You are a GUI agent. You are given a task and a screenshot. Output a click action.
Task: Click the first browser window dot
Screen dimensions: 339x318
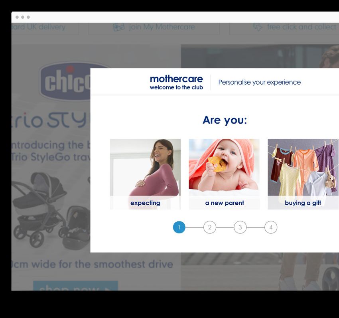[x=17, y=17]
